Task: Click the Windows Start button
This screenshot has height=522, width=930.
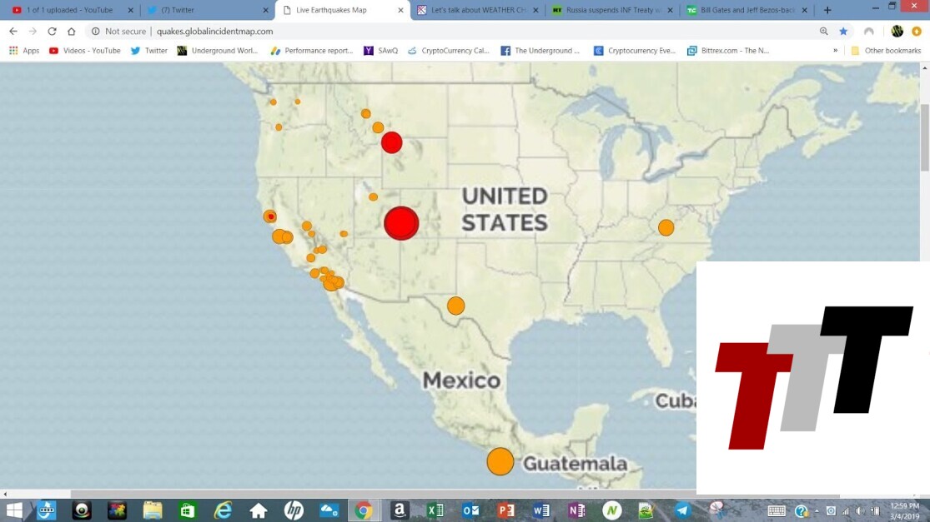Action: 14,510
